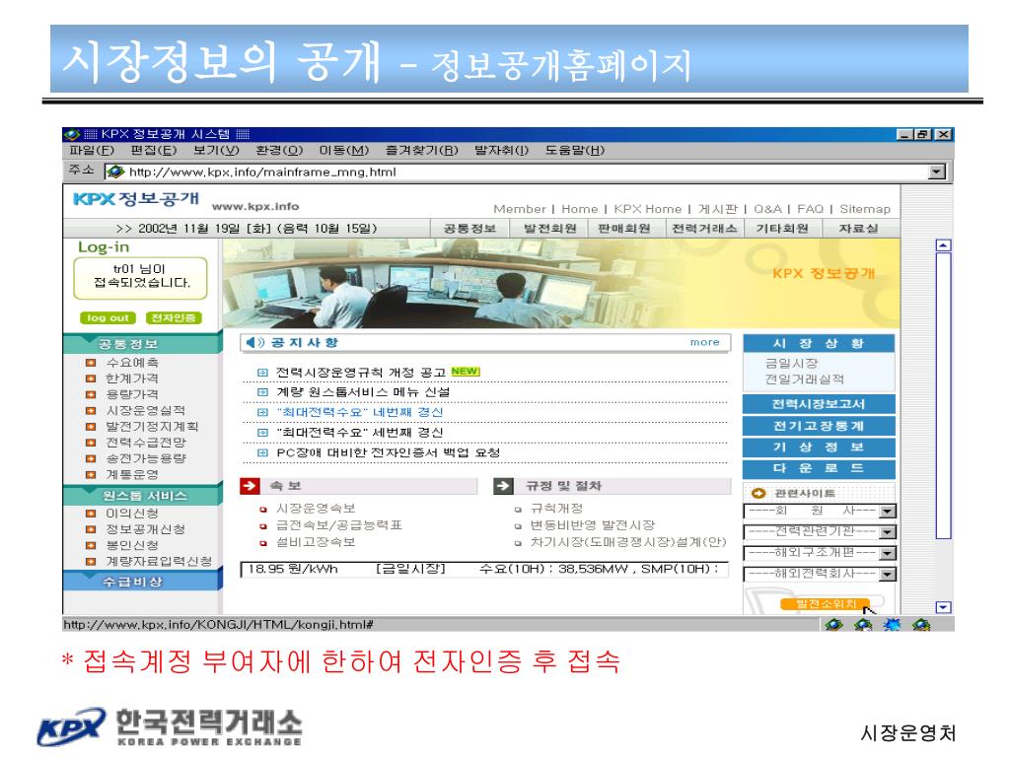Expand the address bar dropdown arrow
This screenshot has height=757, width=1010.
coord(937,172)
